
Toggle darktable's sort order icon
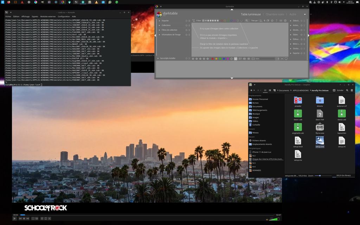click(261, 21)
